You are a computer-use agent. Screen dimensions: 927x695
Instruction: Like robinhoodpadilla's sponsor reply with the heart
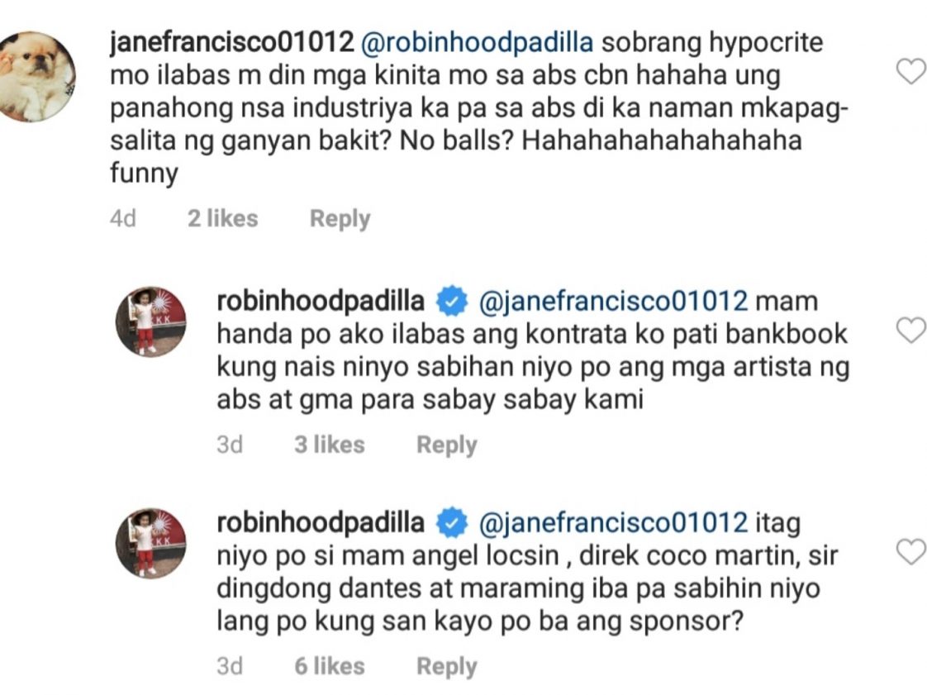click(911, 551)
